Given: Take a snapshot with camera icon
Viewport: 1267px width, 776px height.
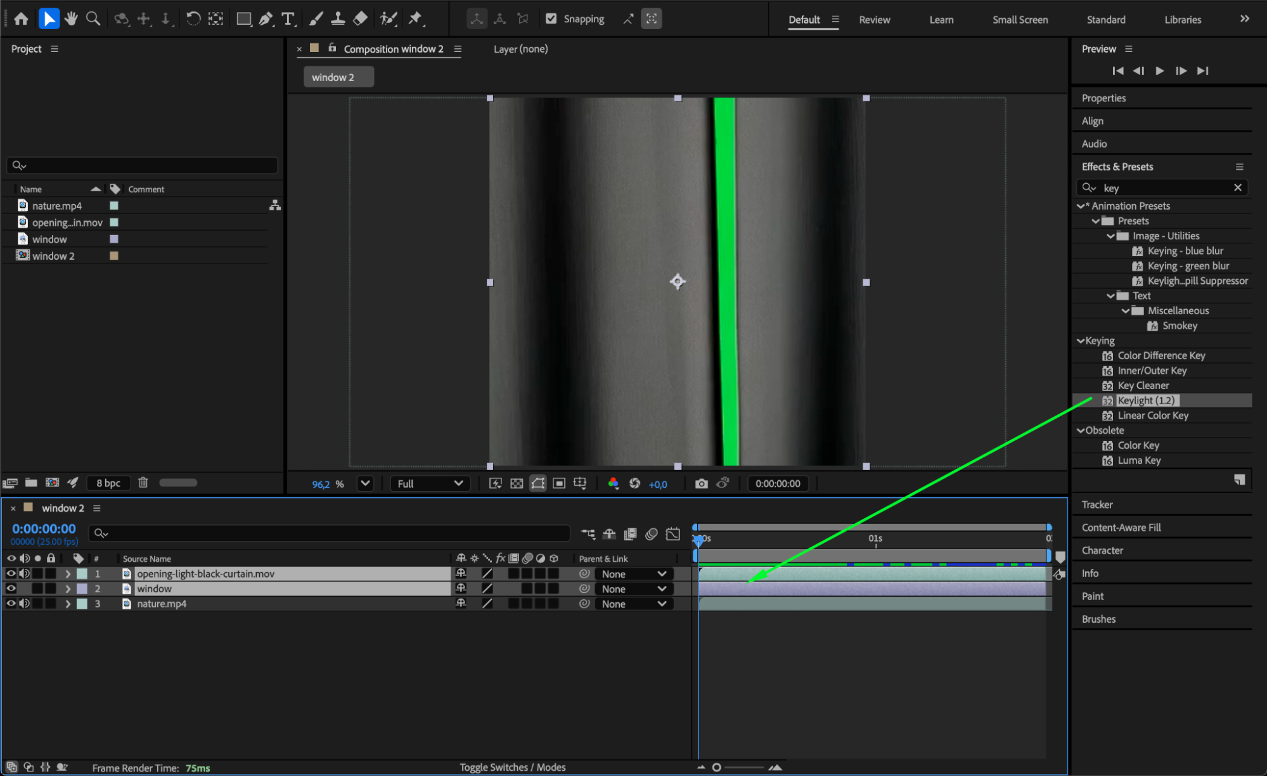Looking at the screenshot, I should pos(701,483).
